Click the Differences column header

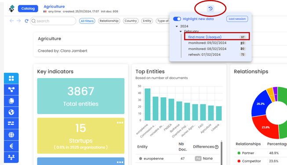coord(203,147)
